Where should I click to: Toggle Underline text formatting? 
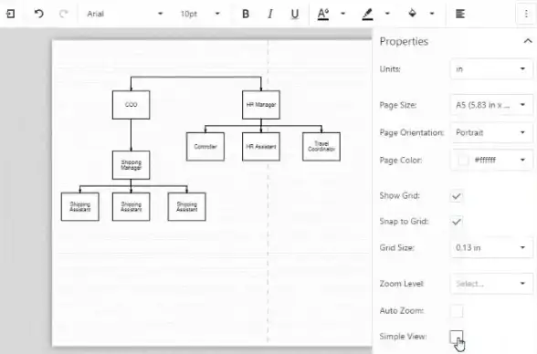294,14
